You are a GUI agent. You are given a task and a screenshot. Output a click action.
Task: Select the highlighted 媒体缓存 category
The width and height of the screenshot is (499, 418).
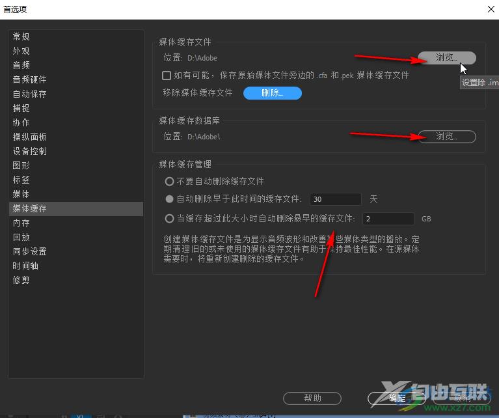tap(75, 209)
